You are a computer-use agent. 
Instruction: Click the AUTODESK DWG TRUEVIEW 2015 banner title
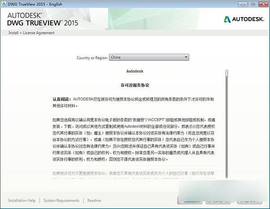click(43, 19)
